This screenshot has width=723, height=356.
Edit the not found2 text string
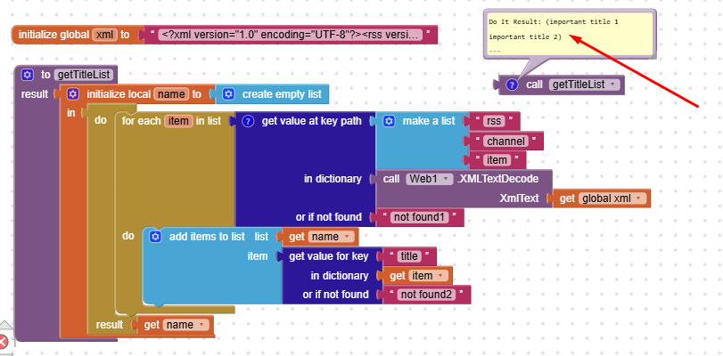[x=426, y=295]
